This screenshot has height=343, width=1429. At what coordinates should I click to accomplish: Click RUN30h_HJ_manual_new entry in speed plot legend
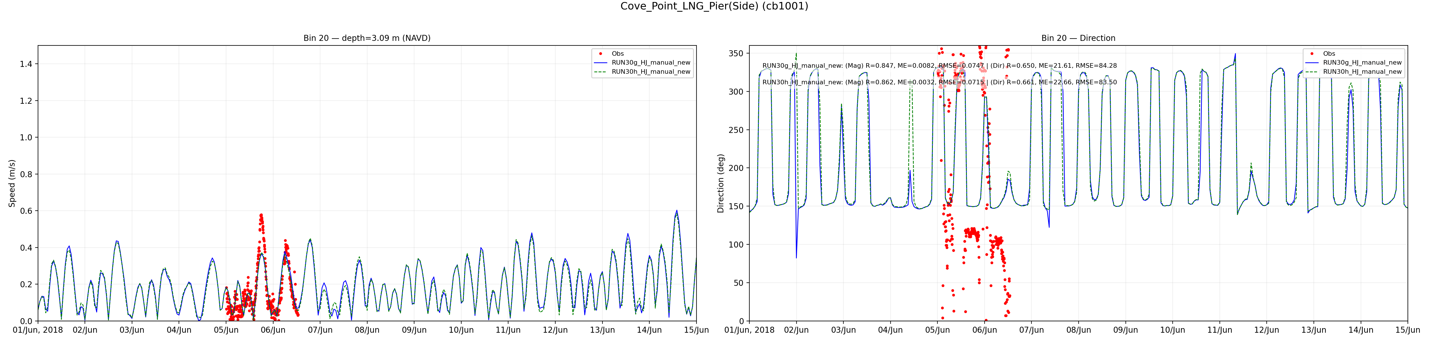pyautogui.click(x=651, y=71)
